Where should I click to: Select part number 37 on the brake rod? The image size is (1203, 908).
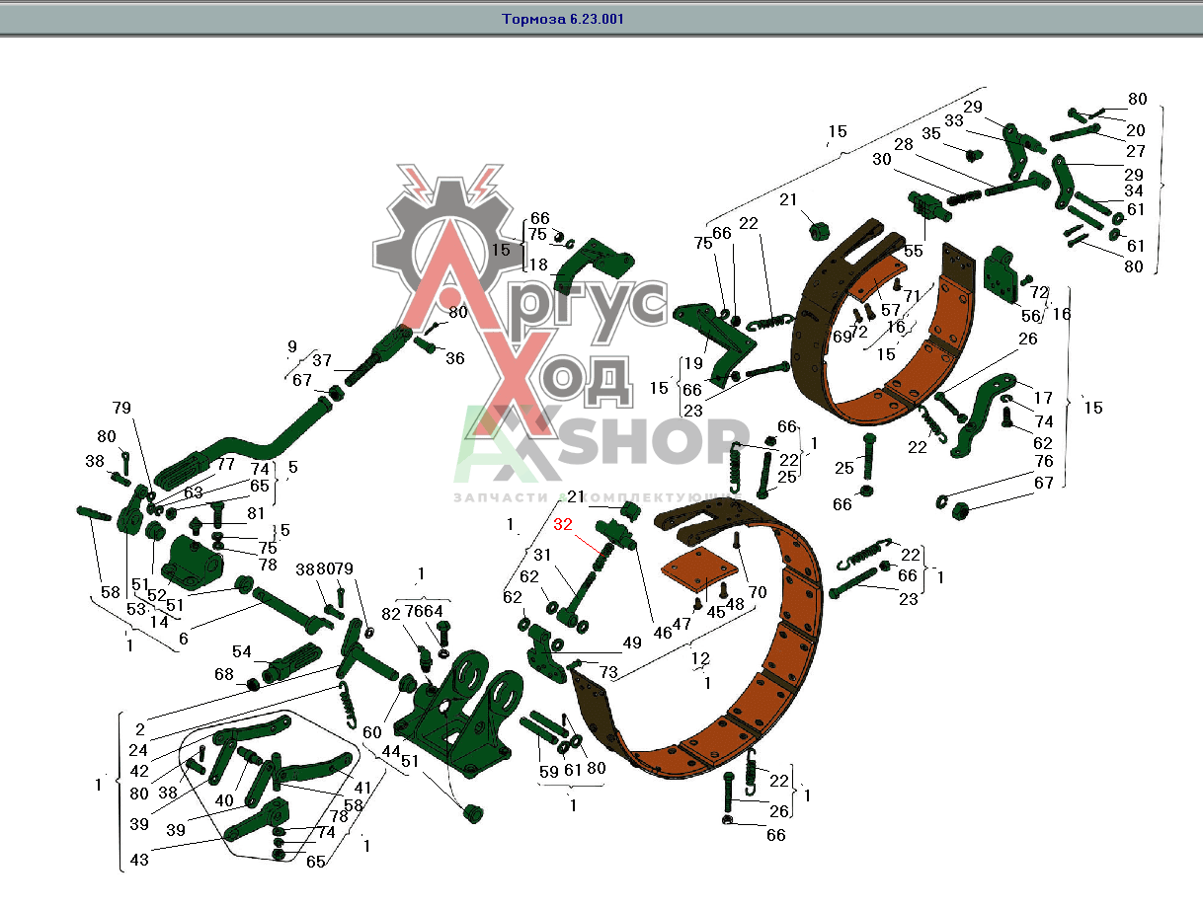tap(322, 360)
